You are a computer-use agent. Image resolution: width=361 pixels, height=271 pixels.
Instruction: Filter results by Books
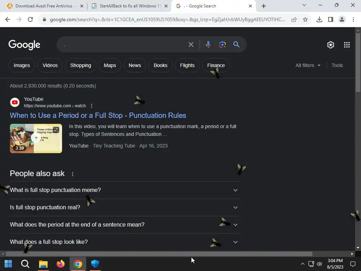pyautogui.click(x=160, y=65)
